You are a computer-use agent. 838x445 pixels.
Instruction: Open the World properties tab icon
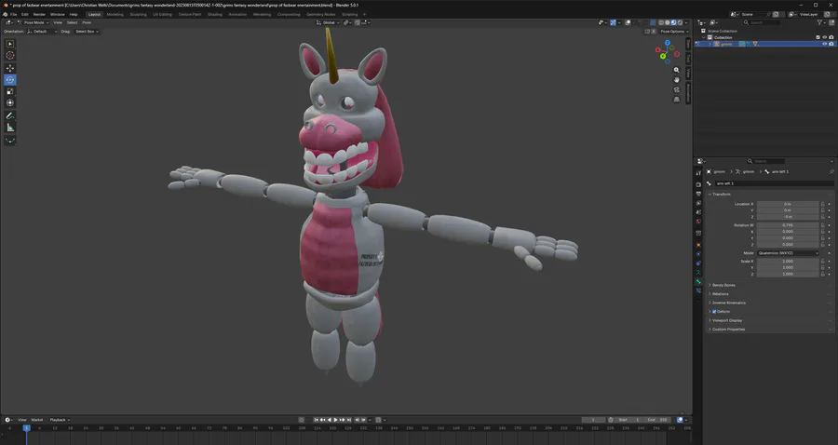point(698,222)
